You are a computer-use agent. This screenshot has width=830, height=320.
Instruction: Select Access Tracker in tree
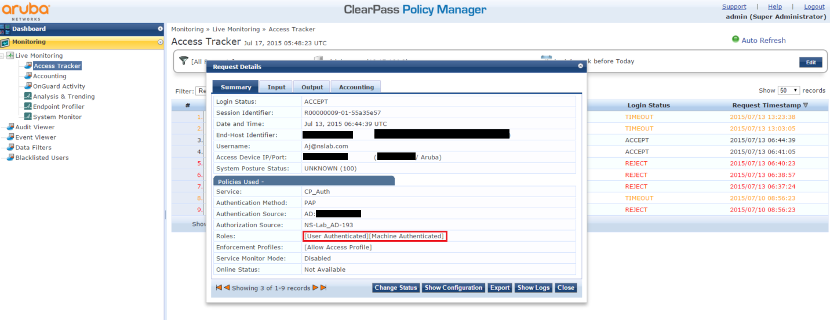coord(57,66)
